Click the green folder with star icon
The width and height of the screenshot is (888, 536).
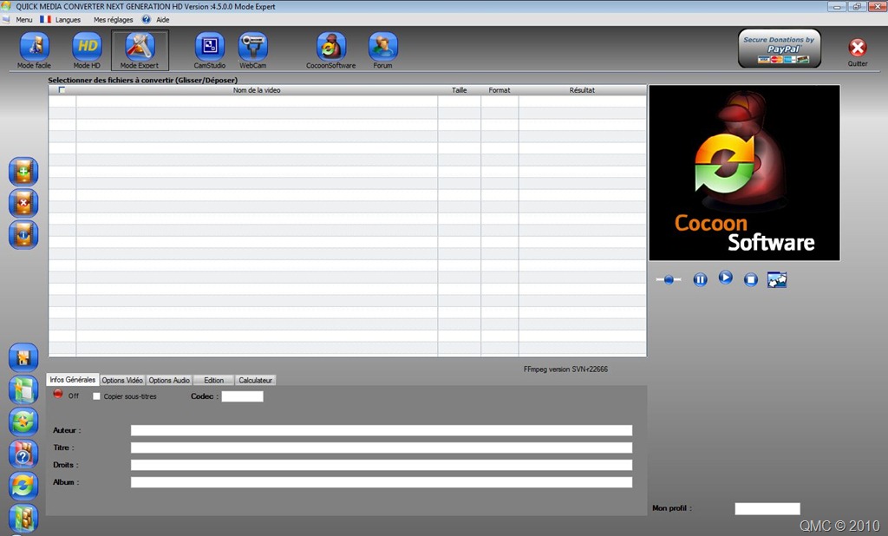coord(23,389)
